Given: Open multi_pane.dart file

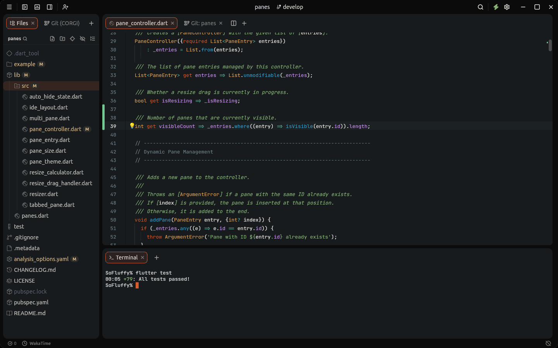Looking at the screenshot, I should pos(51,118).
